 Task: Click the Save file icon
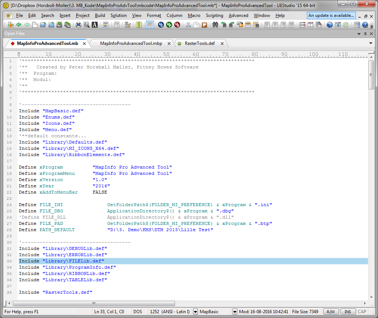pyautogui.click(x=59, y=25)
